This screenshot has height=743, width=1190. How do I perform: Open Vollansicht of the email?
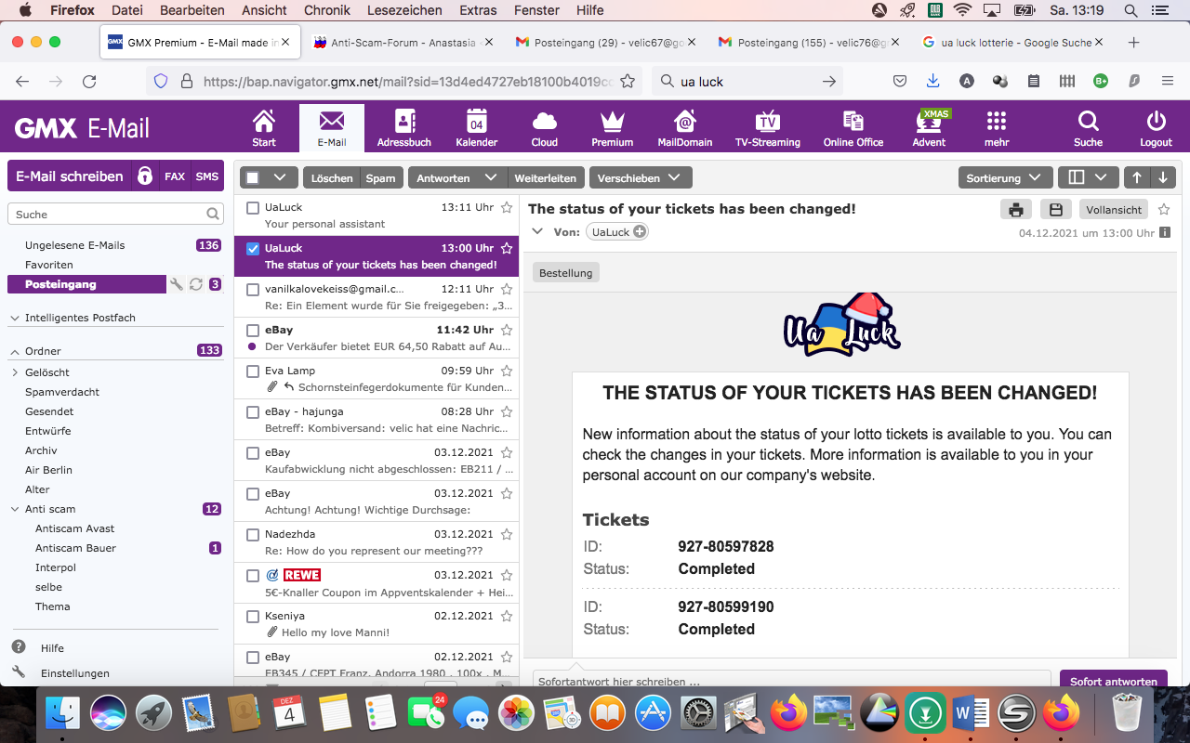(1114, 210)
